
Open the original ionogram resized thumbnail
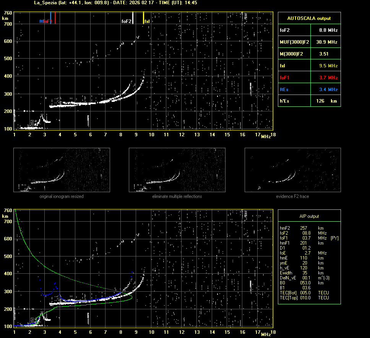coord(62,170)
